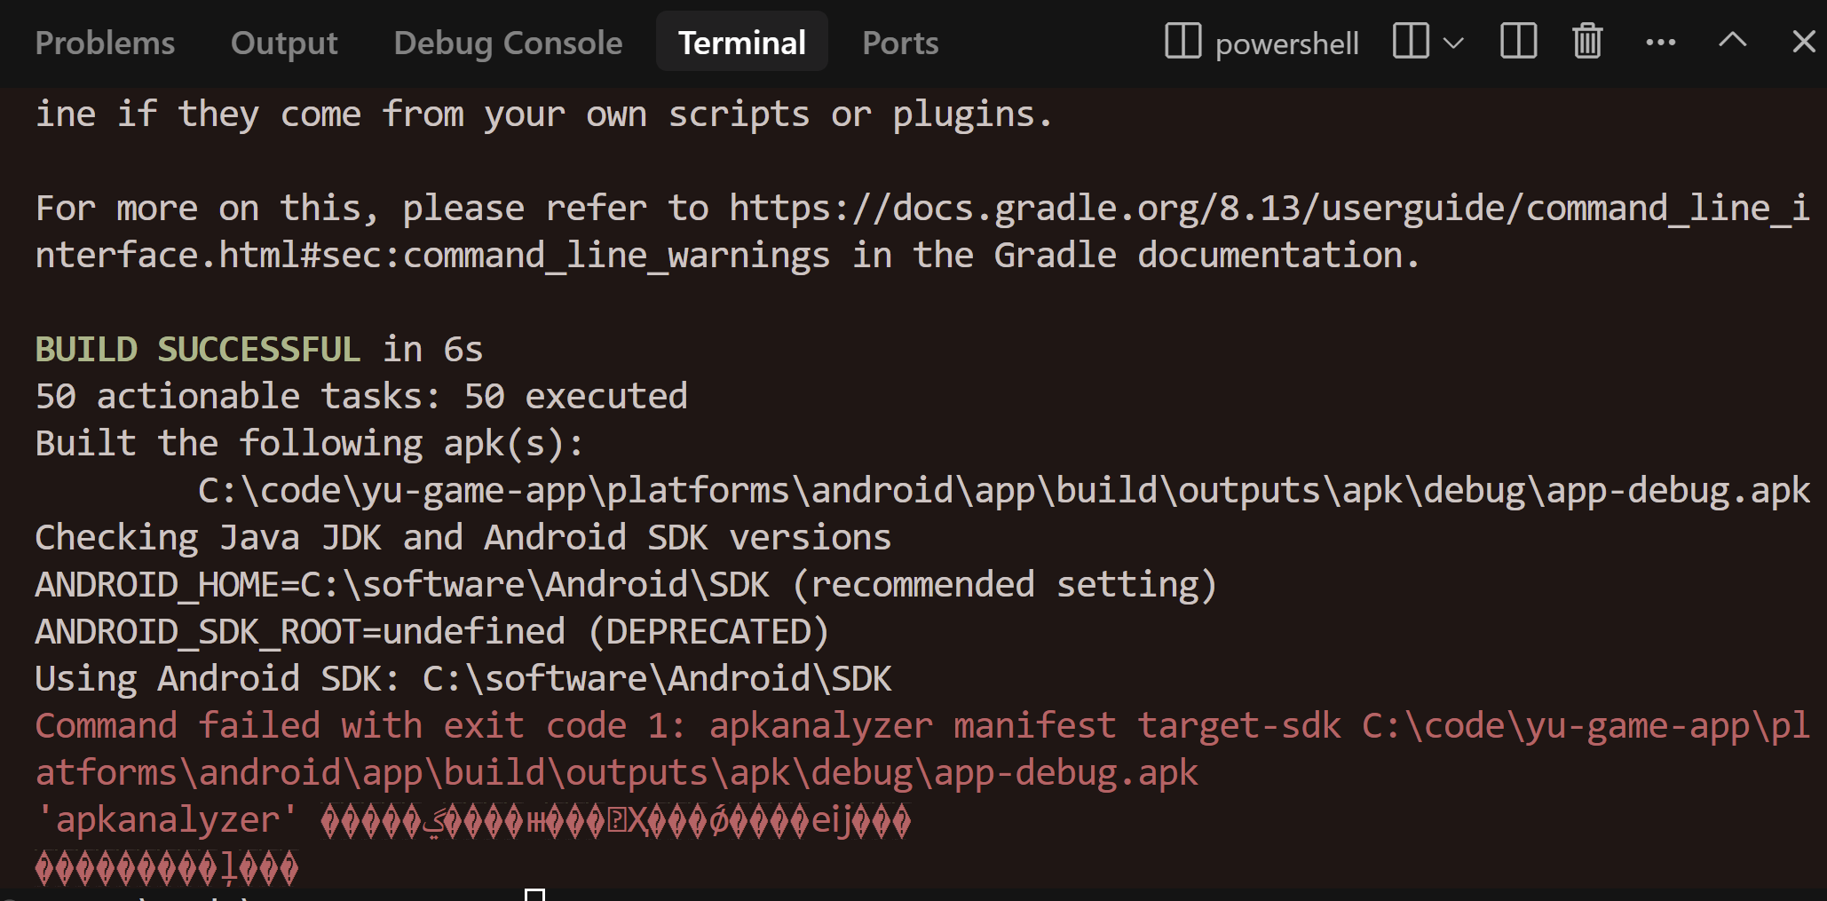Click the BUILD SUCCESSFUL line in terminal

tap(259, 349)
